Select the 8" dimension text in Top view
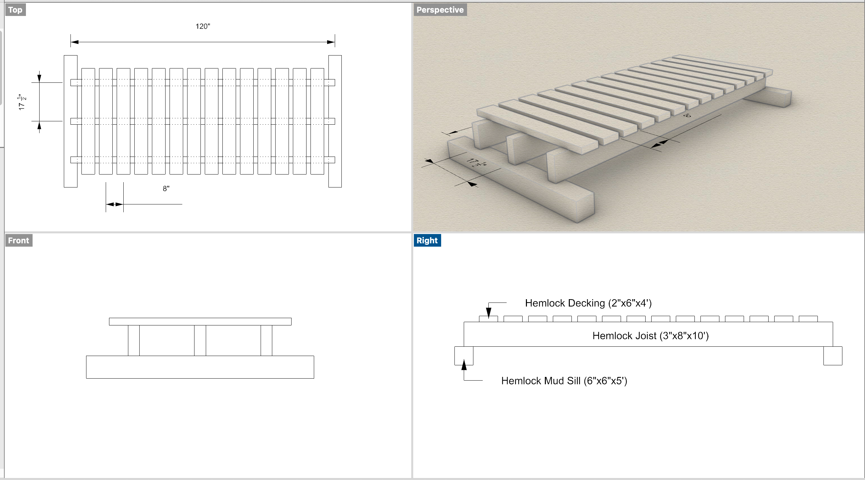Image resolution: width=865 pixels, height=480 pixels. point(166,189)
